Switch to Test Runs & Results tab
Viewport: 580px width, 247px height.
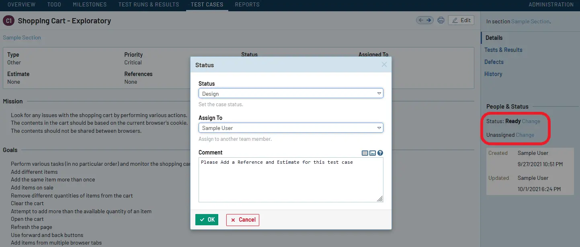point(149,4)
